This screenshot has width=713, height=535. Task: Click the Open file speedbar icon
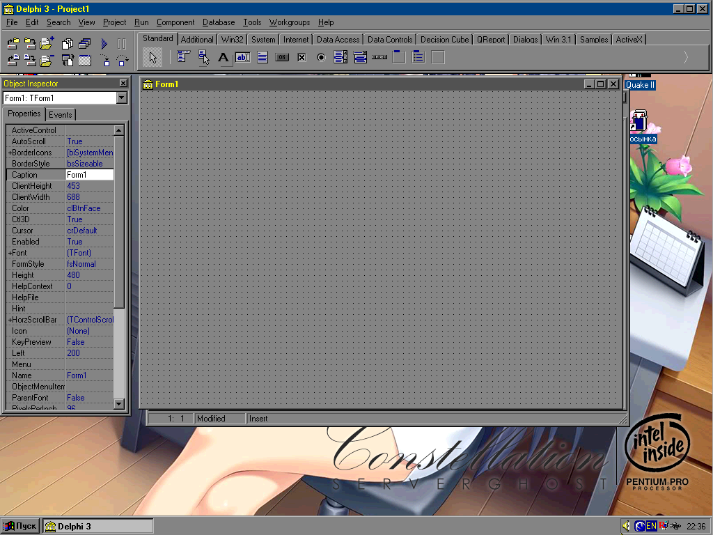[x=13, y=60]
